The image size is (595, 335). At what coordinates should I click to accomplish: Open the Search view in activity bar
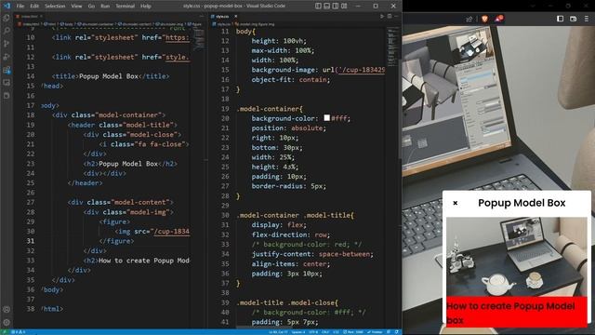pyautogui.click(x=7, y=31)
